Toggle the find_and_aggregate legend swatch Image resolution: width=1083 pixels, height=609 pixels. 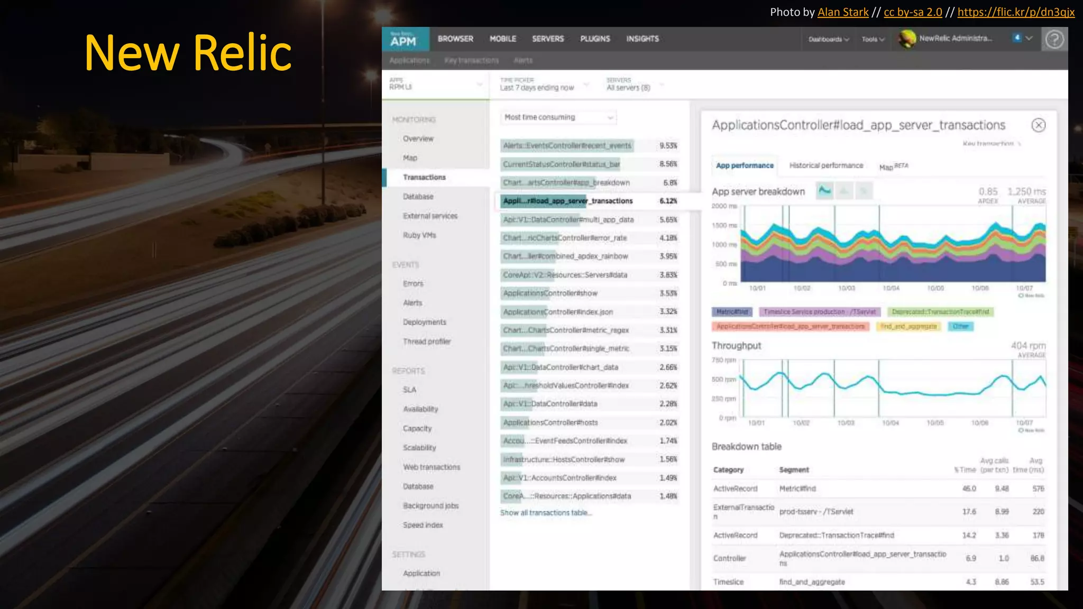pyautogui.click(x=908, y=327)
